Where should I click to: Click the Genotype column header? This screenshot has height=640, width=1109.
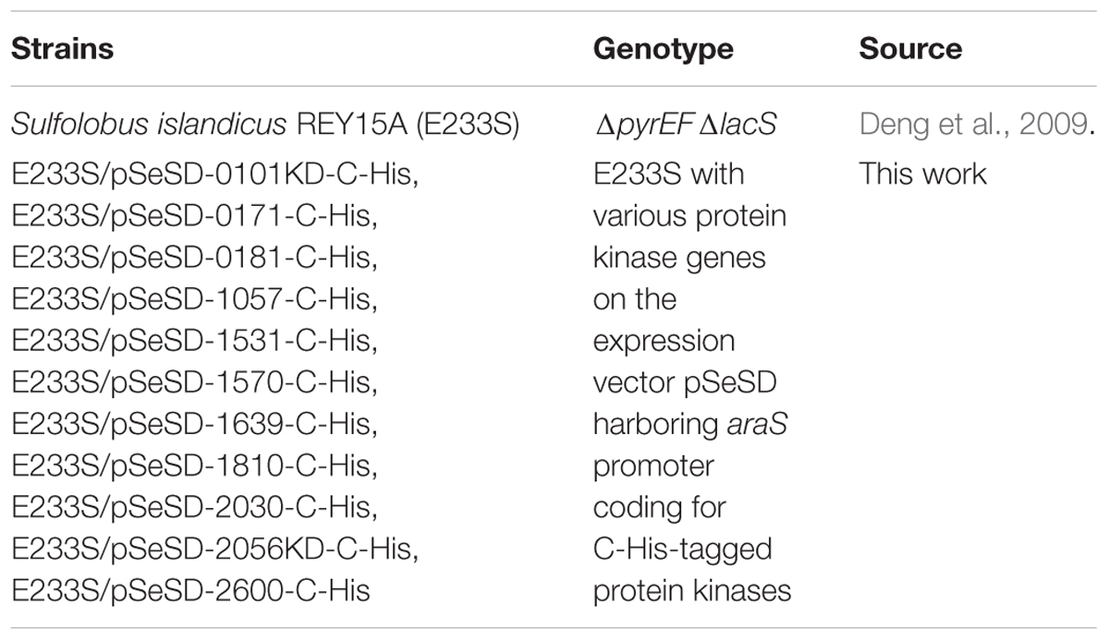tap(663, 50)
